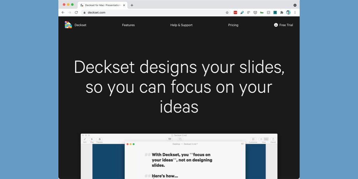Click the Export icon in Deckset toolbar
The image size is (358, 179).
pyautogui.click(x=273, y=139)
